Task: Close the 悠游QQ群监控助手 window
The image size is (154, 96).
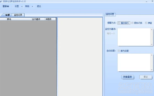Action: tap(152, 1)
